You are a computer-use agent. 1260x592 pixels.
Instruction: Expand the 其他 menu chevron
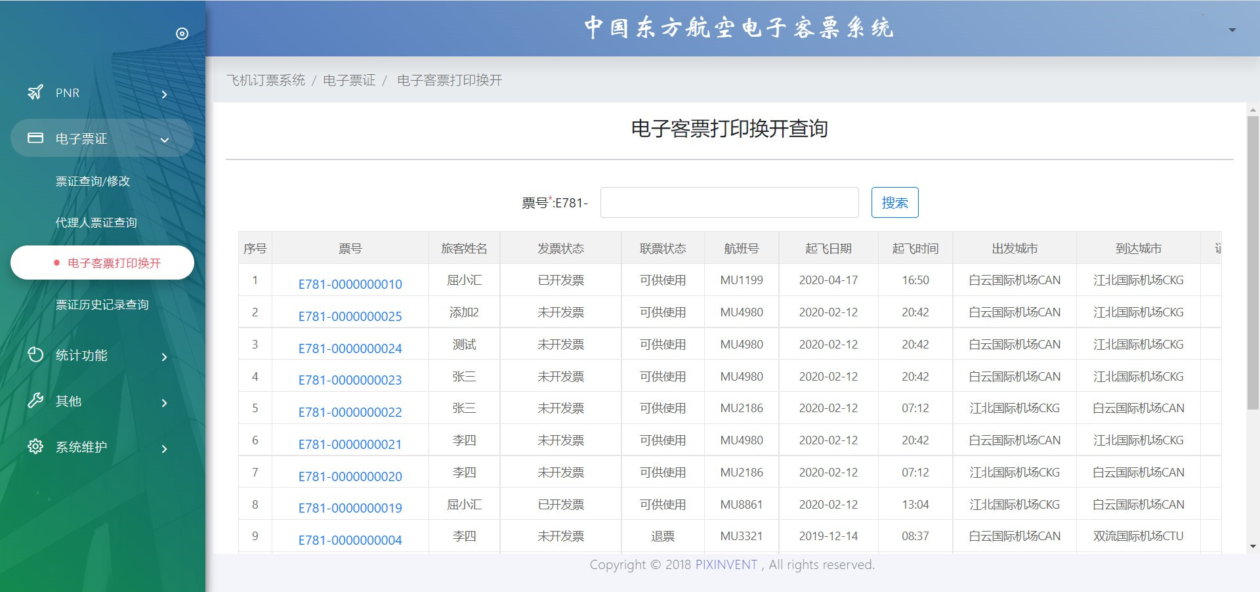[x=164, y=403]
